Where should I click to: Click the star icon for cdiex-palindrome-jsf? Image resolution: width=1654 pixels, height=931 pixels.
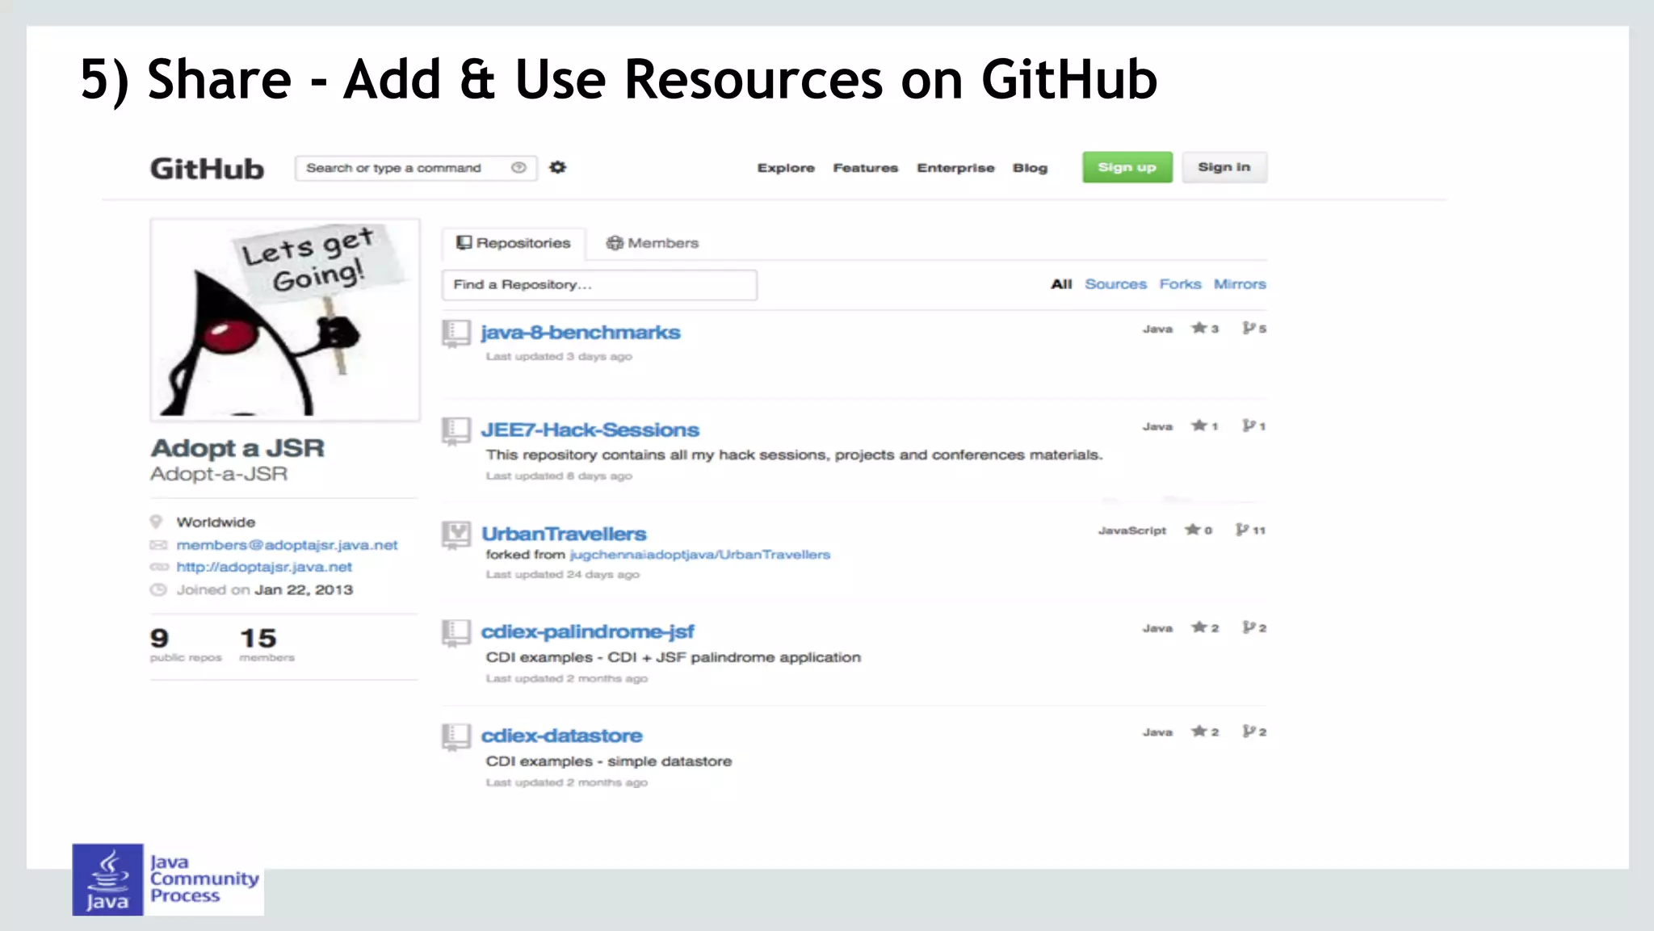1199,627
